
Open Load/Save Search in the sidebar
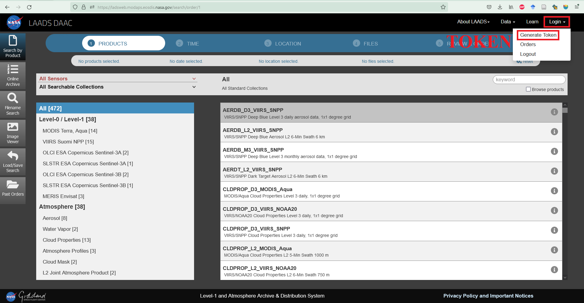coord(13,162)
